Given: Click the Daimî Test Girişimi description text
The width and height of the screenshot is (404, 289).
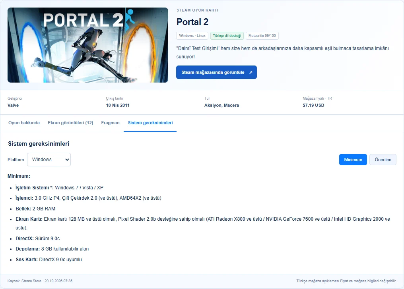Looking at the screenshot, I should pyautogui.click(x=283, y=52).
